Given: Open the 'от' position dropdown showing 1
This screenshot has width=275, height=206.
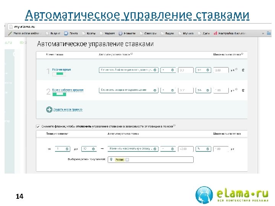Looking at the screenshot, I should (x=62, y=149).
